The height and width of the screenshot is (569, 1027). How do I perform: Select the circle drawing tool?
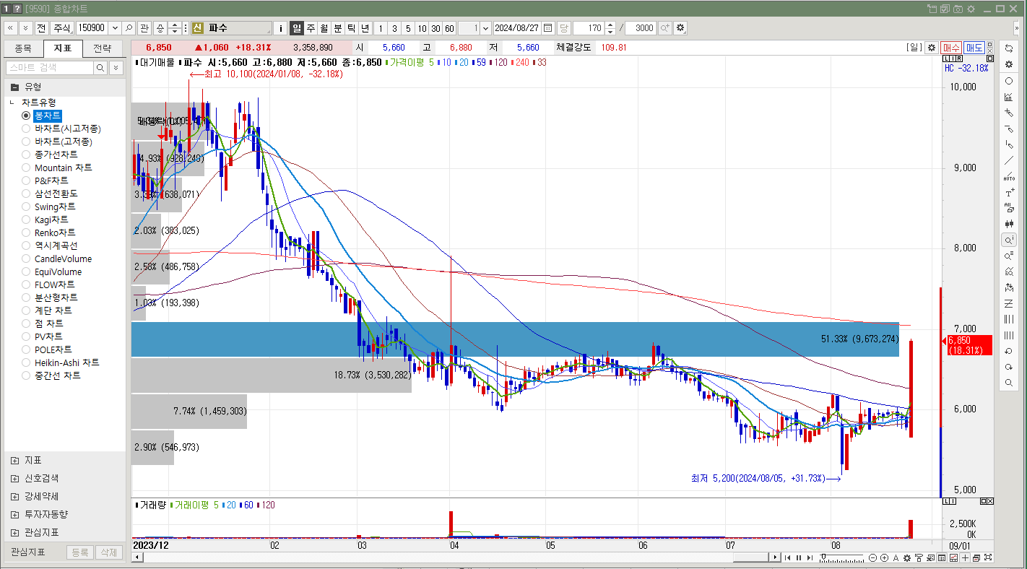(1009, 81)
